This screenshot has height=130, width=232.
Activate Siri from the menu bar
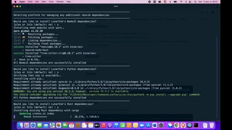195,2
